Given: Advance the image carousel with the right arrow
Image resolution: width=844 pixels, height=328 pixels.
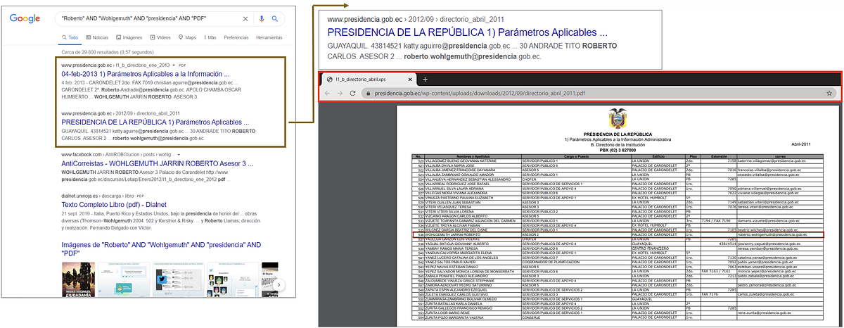Looking at the screenshot, I should pyautogui.click(x=279, y=284).
